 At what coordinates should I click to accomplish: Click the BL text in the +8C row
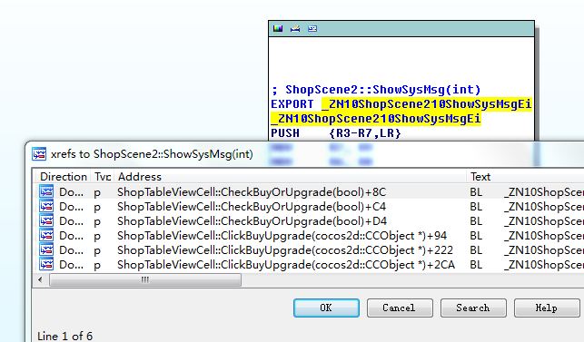coord(476,192)
